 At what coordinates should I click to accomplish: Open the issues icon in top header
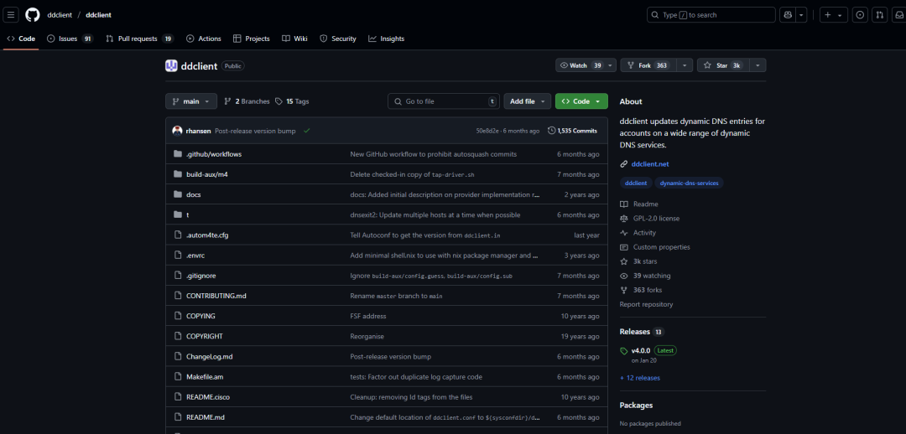point(860,15)
